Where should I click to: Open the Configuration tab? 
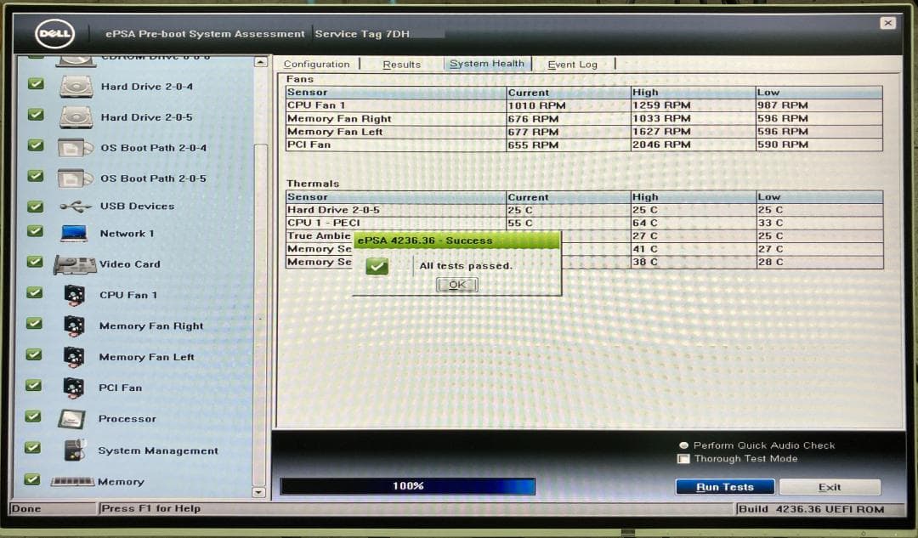317,64
